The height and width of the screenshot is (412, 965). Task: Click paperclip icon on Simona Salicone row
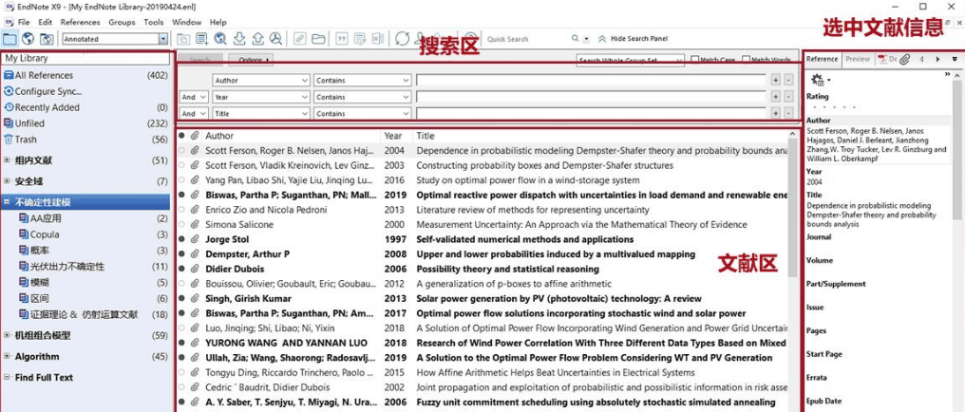point(195,224)
